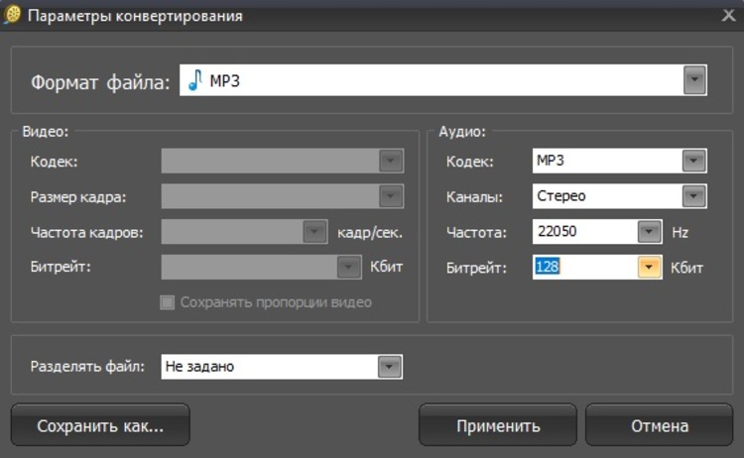Open the file format dropdown arrow

694,80
